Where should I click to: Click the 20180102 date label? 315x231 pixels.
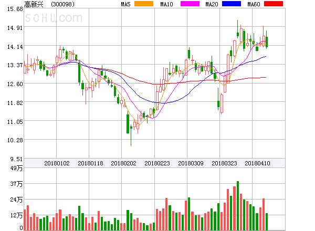57,163
